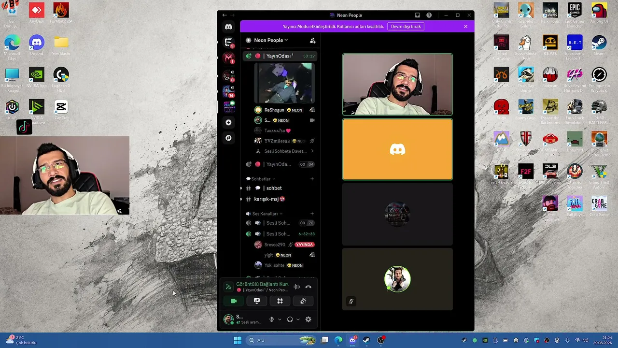Open Grand Theft Auto V desktop shortcut
618x348 pixels.
click(x=599, y=176)
